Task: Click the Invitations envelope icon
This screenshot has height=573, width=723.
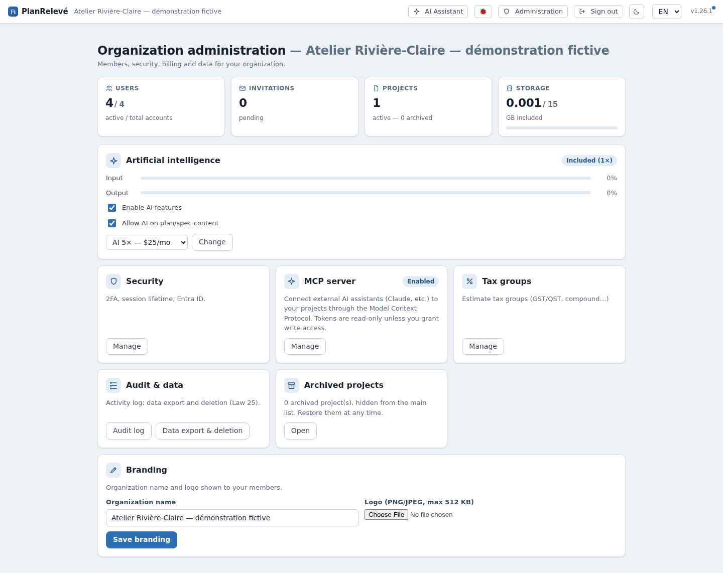Action: (243, 88)
